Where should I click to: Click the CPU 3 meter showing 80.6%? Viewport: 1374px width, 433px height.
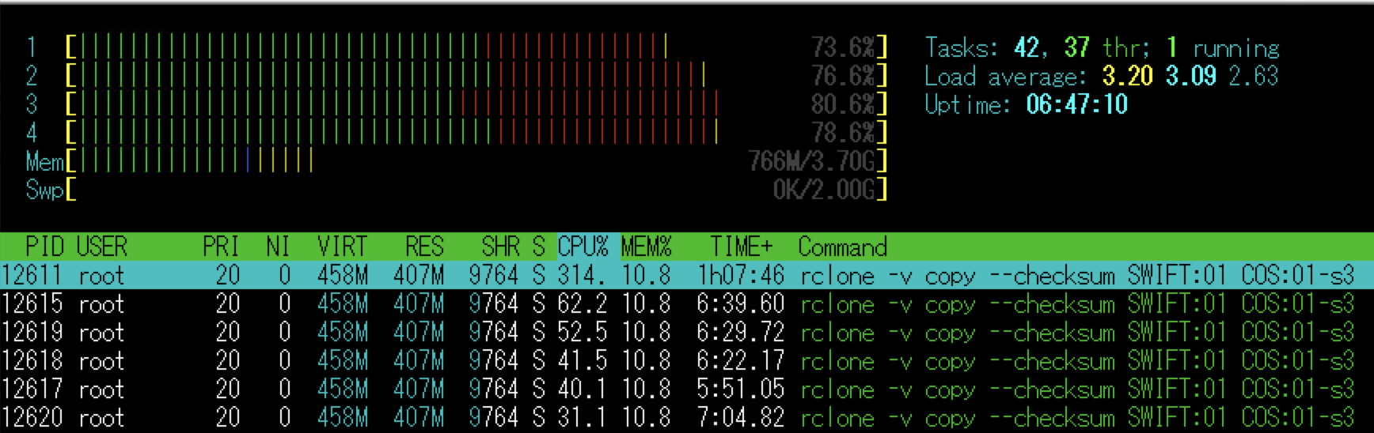[457, 104]
